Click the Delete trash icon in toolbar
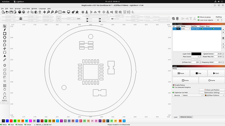Viewport: 225px width, 126px height. point(40,12)
